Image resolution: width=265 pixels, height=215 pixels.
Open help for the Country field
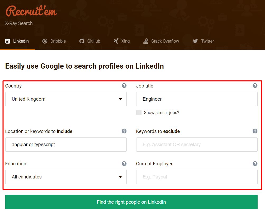click(x=124, y=85)
